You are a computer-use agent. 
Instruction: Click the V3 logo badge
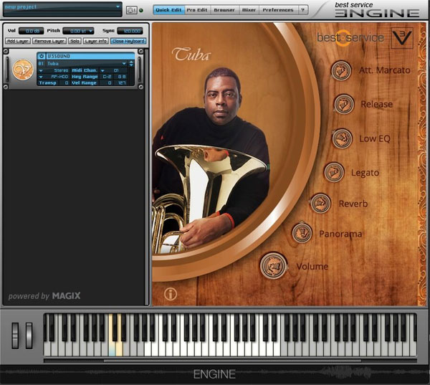[402, 38]
